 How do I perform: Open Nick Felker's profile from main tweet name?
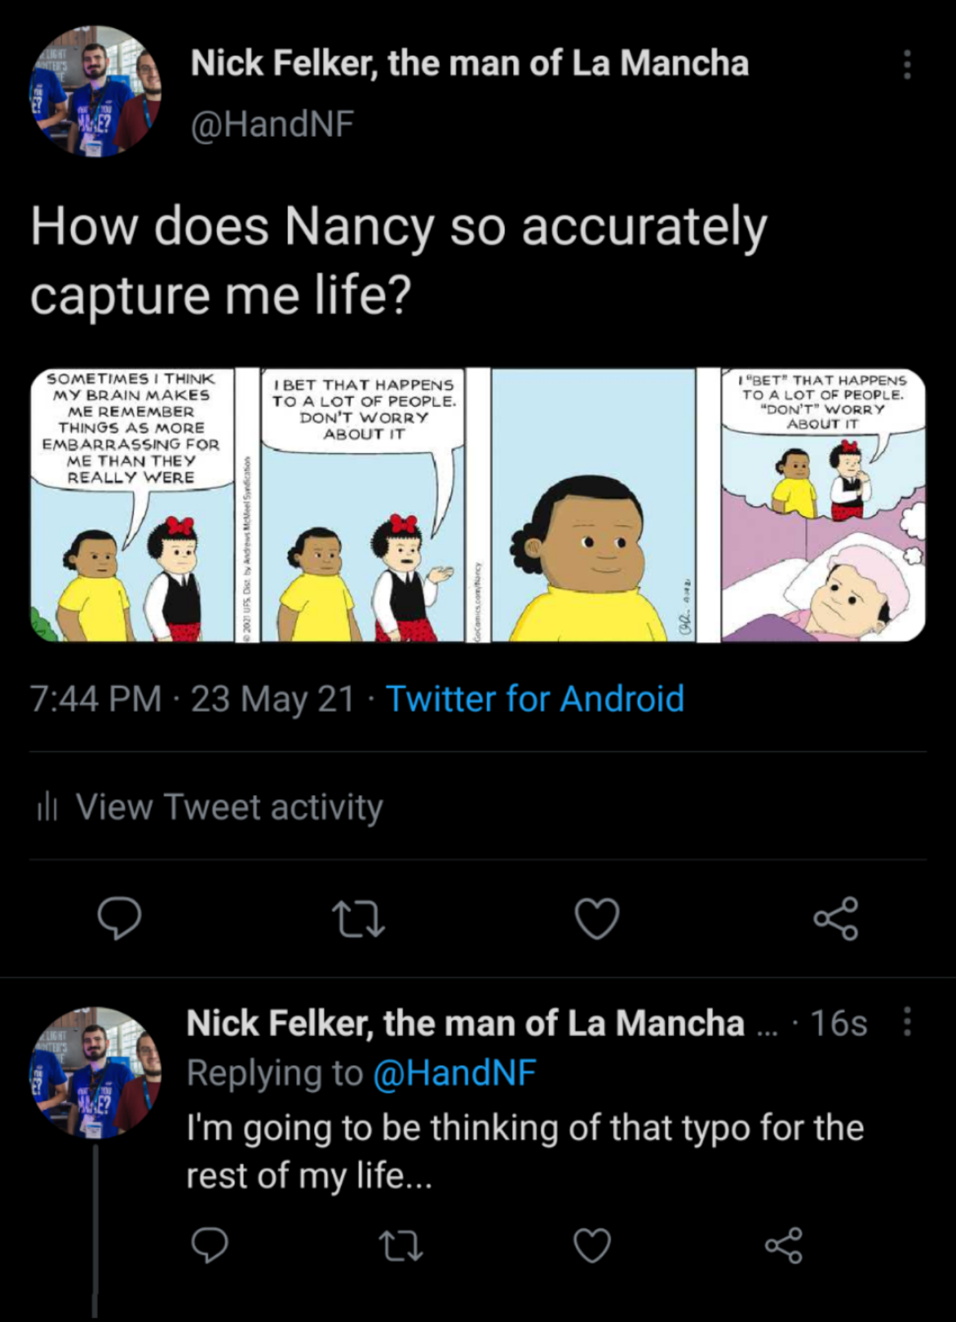pos(470,63)
